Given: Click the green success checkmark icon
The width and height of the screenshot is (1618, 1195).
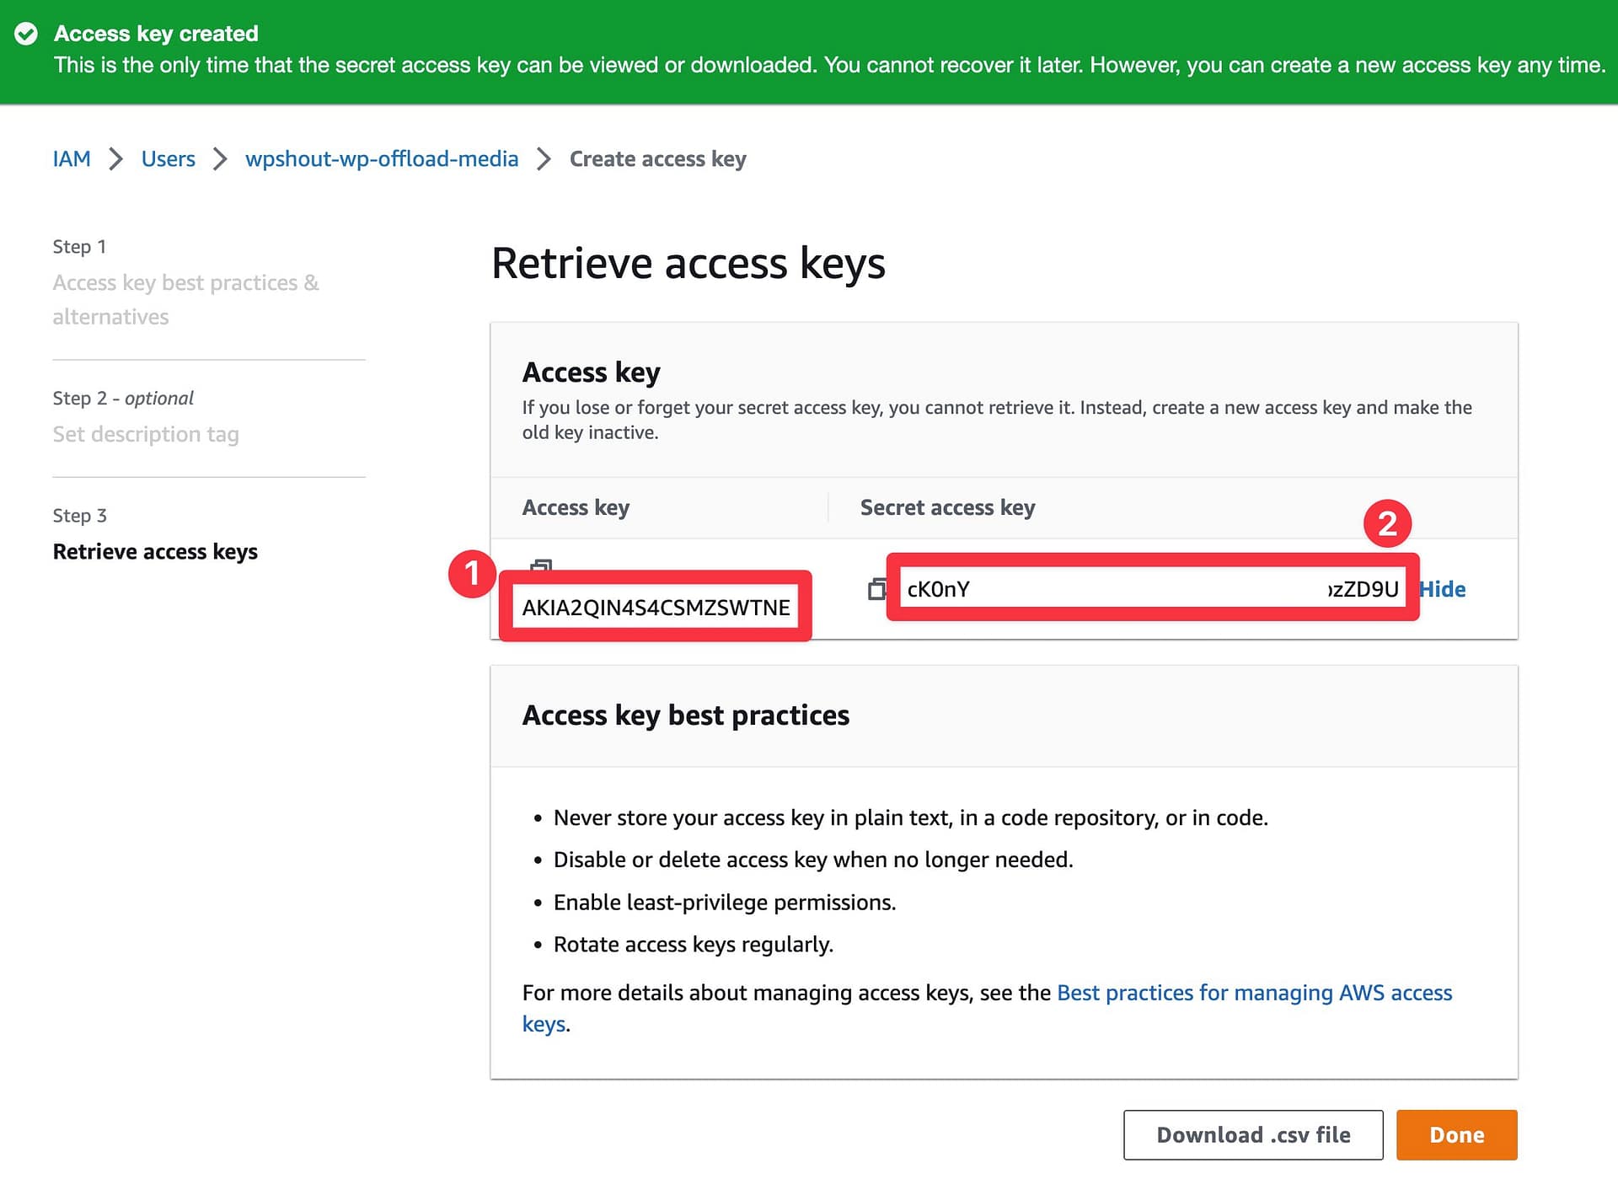Looking at the screenshot, I should coord(28,34).
